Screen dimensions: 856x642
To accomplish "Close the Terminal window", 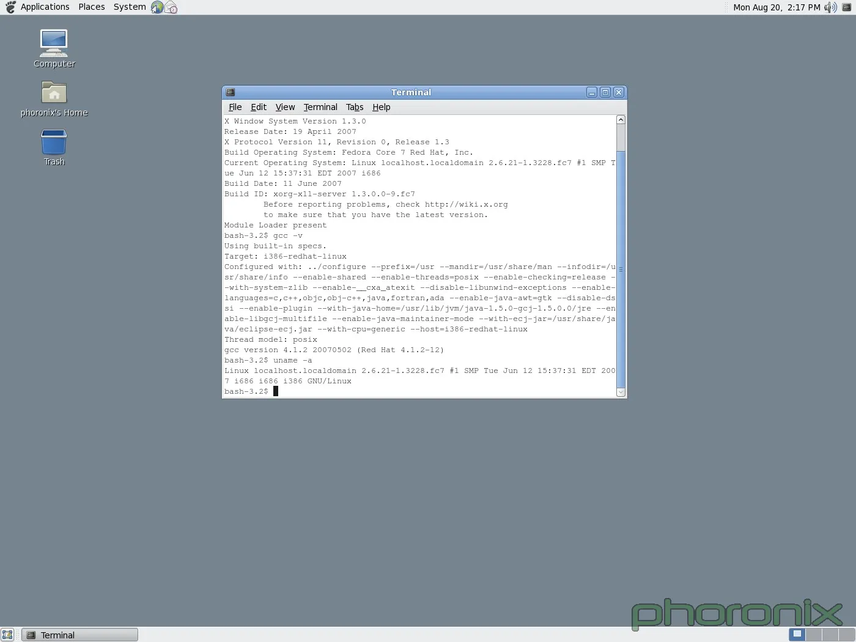I will coord(619,92).
